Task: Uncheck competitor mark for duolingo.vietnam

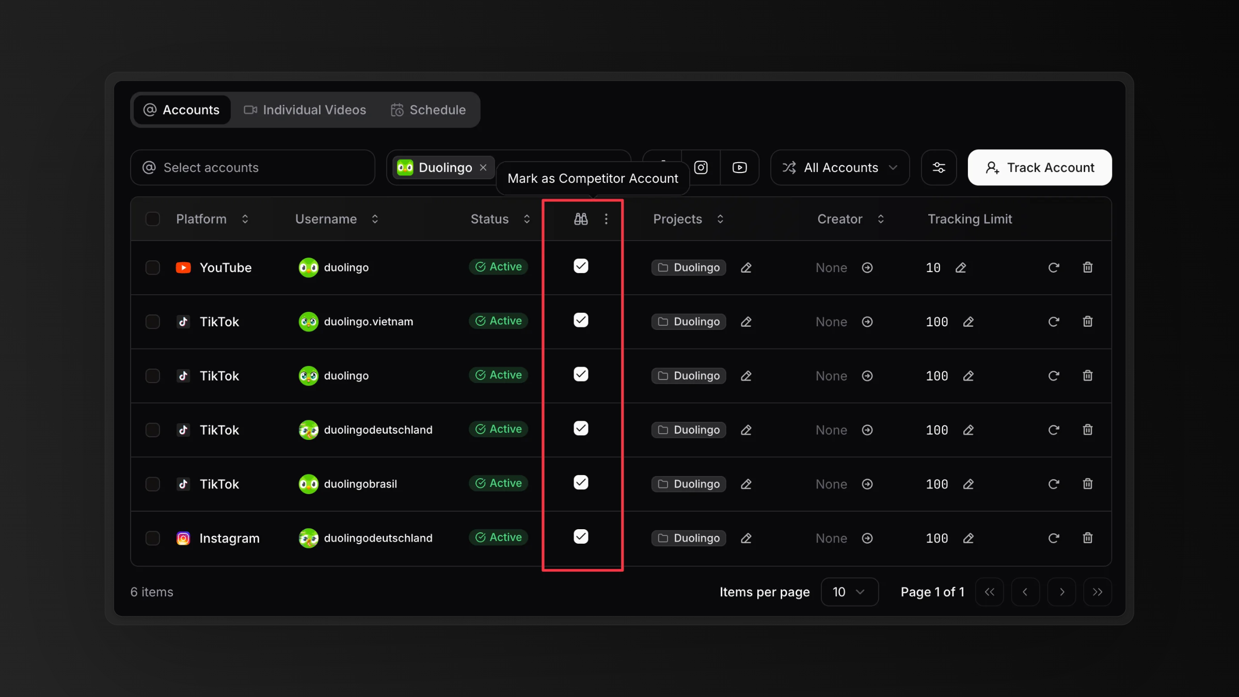Action: coord(581,320)
